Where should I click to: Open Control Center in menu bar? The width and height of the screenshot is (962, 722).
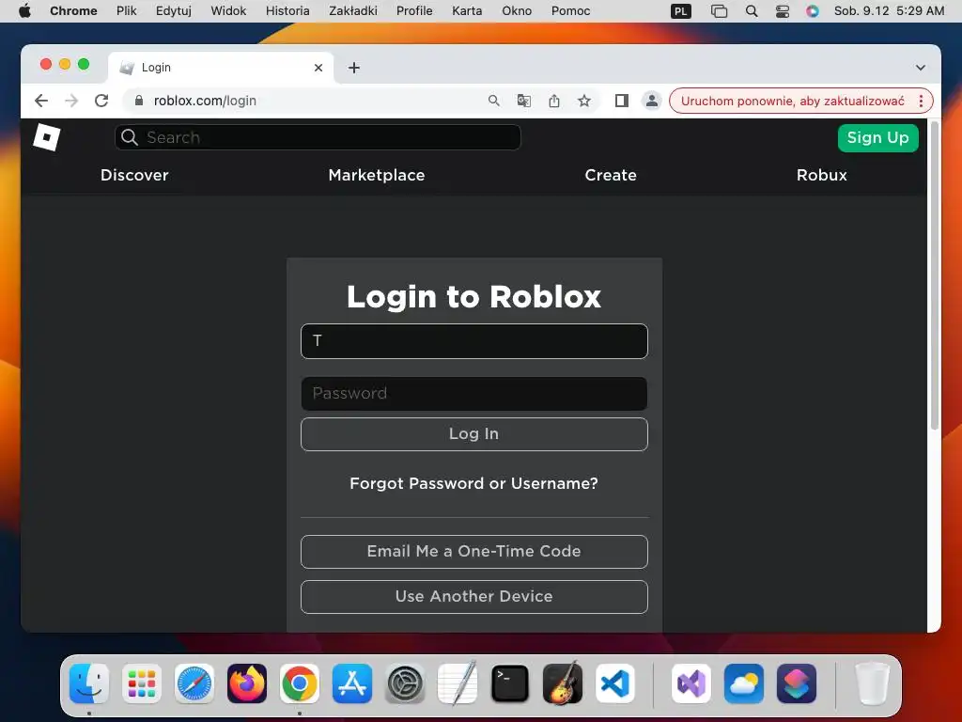[x=783, y=11]
